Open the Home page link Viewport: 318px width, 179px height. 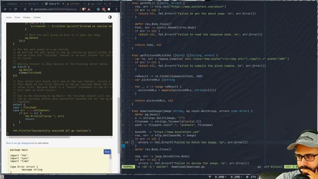tap(9, 17)
